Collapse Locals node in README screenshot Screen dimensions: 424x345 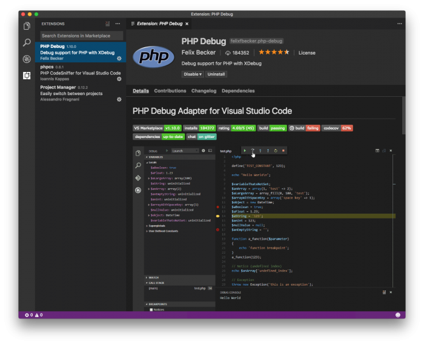tap(147, 162)
